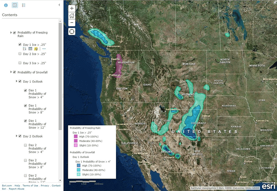Collapse the Probability of Freezing Rain group
The width and height of the screenshot is (277, 191).
click(x=11, y=33)
